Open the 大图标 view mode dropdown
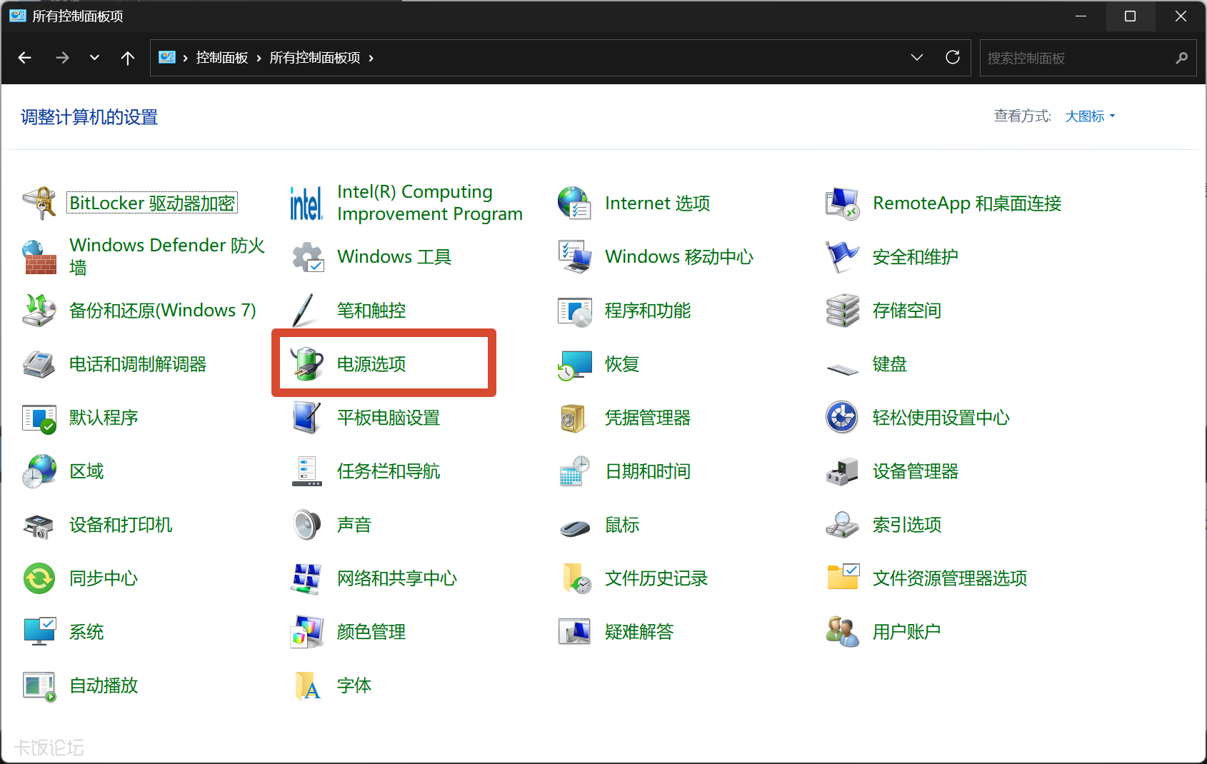Screen dimensions: 1207x764 click(1090, 116)
